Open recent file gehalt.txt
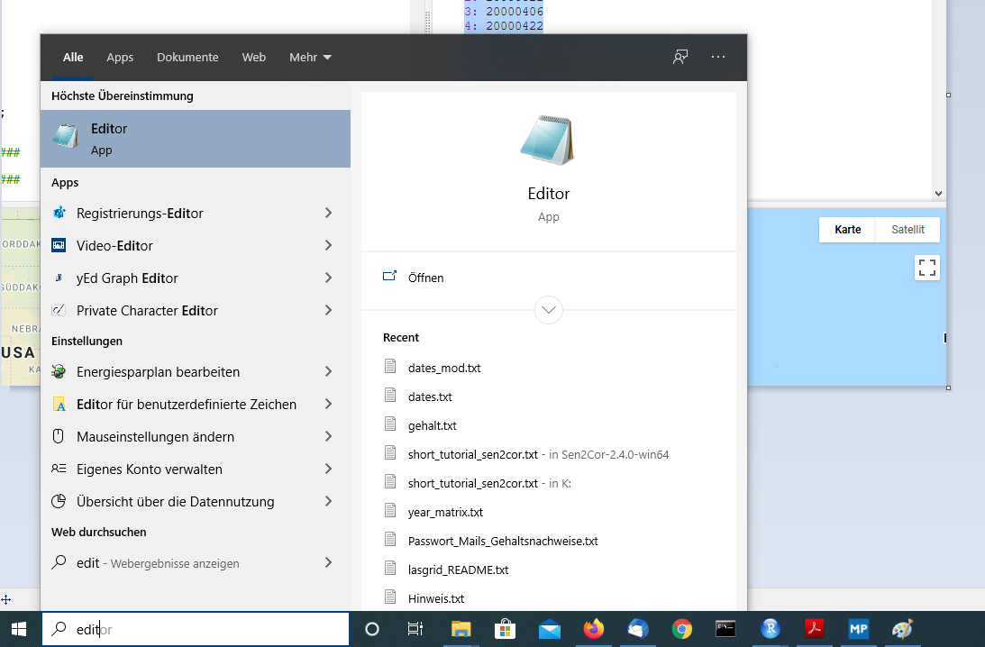 (x=433, y=426)
